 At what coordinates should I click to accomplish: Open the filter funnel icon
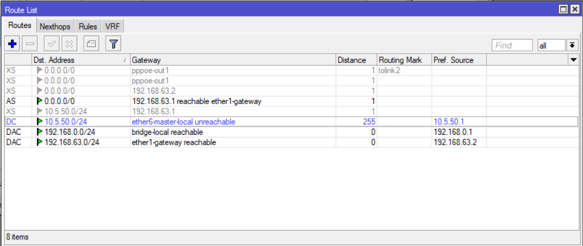click(113, 44)
